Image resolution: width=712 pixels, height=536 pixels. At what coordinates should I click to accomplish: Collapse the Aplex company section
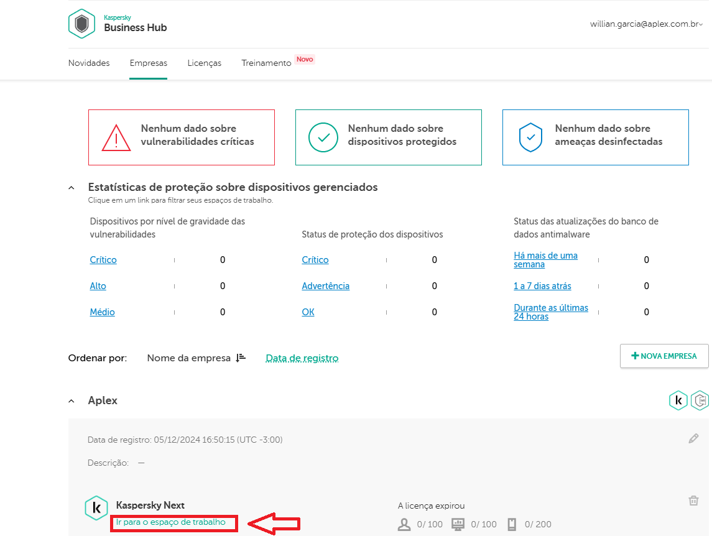[x=72, y=401]
